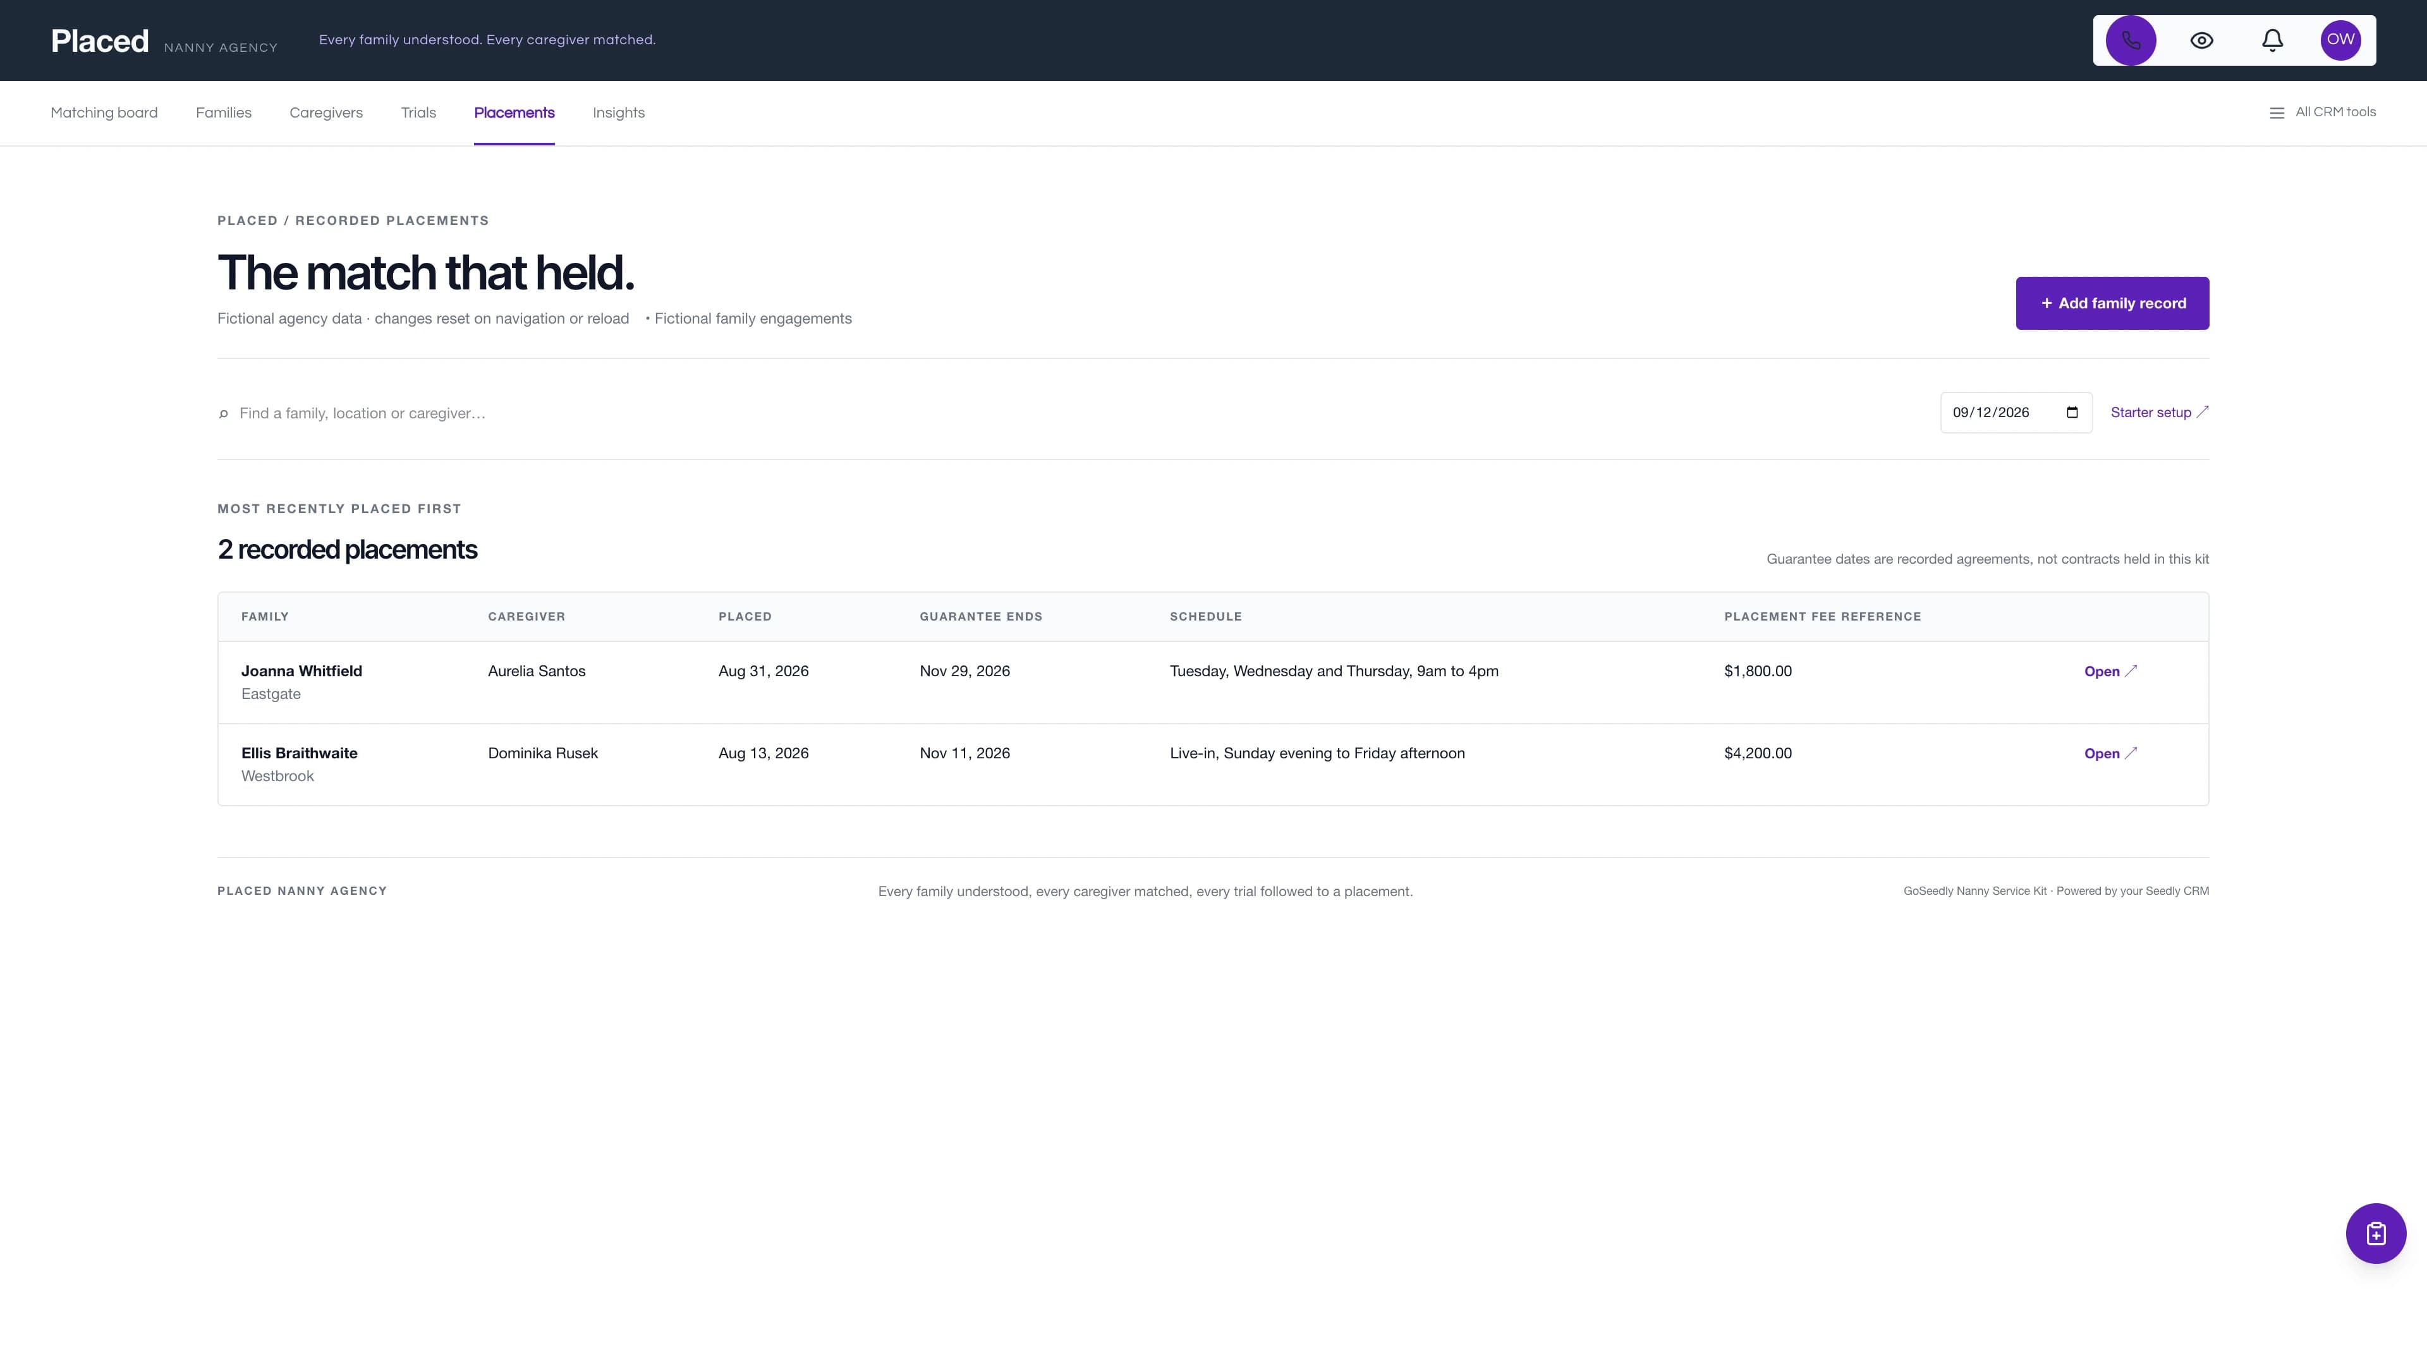Click caregiver Aurelia Santos
Screen dimensions: 2427x1365
point(536,670)
